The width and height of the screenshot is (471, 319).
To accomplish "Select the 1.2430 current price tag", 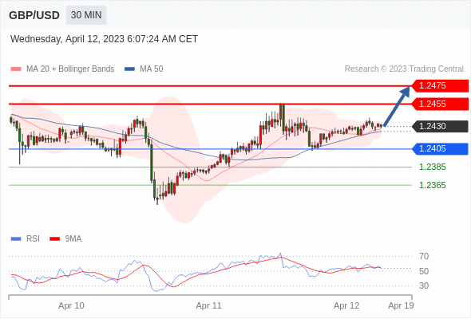I will pyautogui.click(x=440, y=126).
